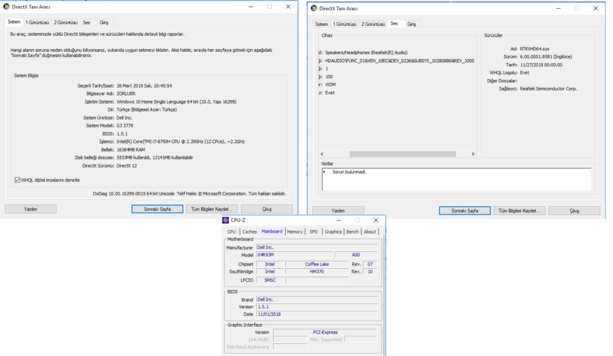
Task: Click the Southbridge HM370 field
Action: [x=317, y=272]
